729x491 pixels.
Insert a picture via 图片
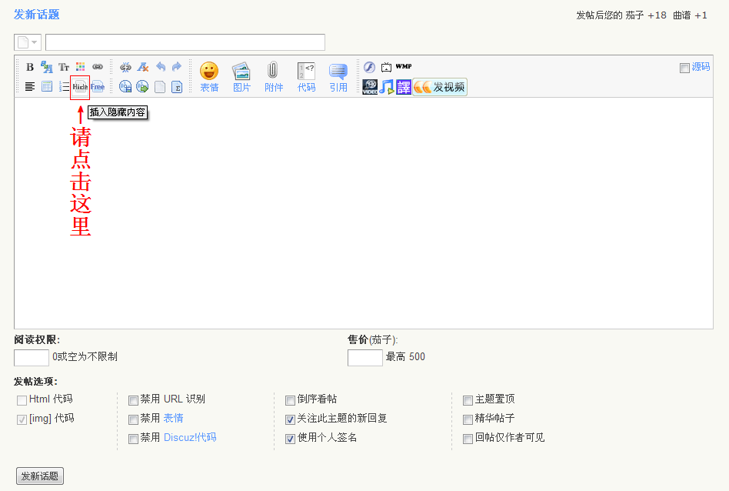241,77
